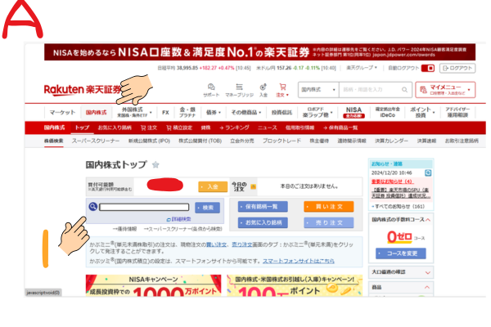This screenshot has height=327, width=491.
Task: Open the スーパースクリーナー sub tab
Action: pos(96,141)
